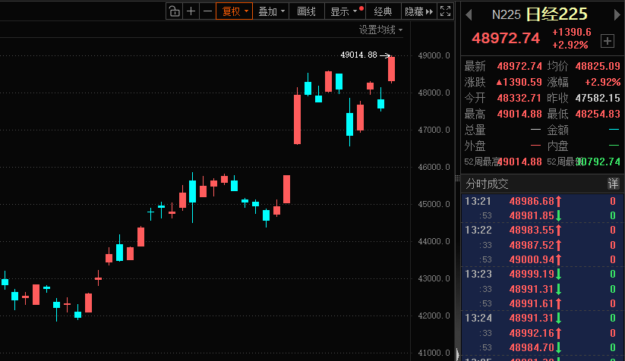Click the 日经225 index title
625x361 pixels.
tap(557, 14)
